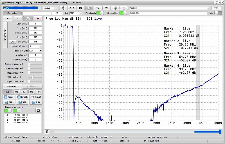The image size is (225, 144).
Task: Click the camera screenshot icon
Action: tap(89, 8)
